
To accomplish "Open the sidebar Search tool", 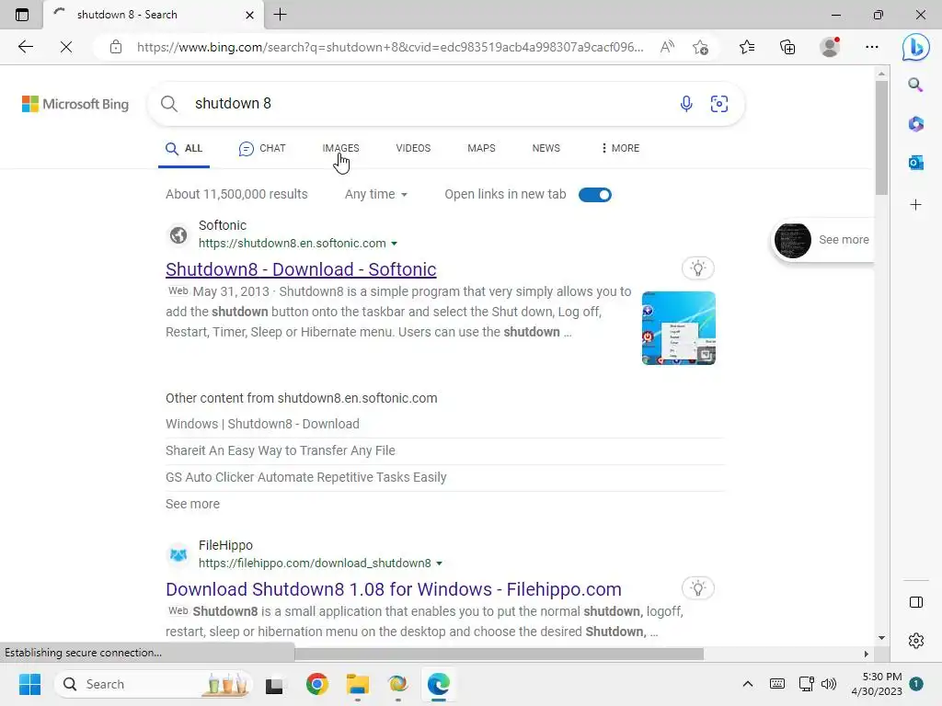I will pyautogui.click(x=915, y=85).
